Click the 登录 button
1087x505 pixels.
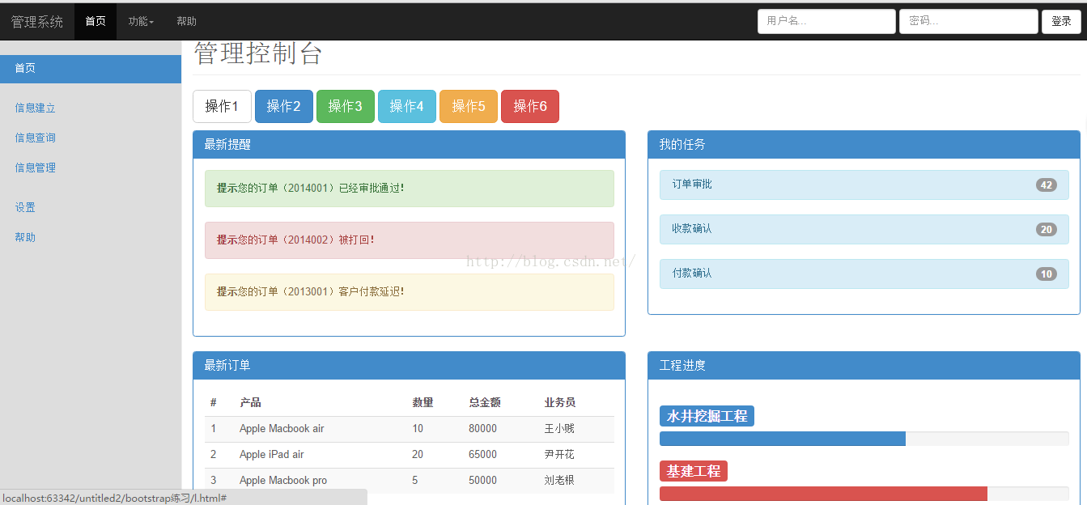click(x=1061, y=22)
